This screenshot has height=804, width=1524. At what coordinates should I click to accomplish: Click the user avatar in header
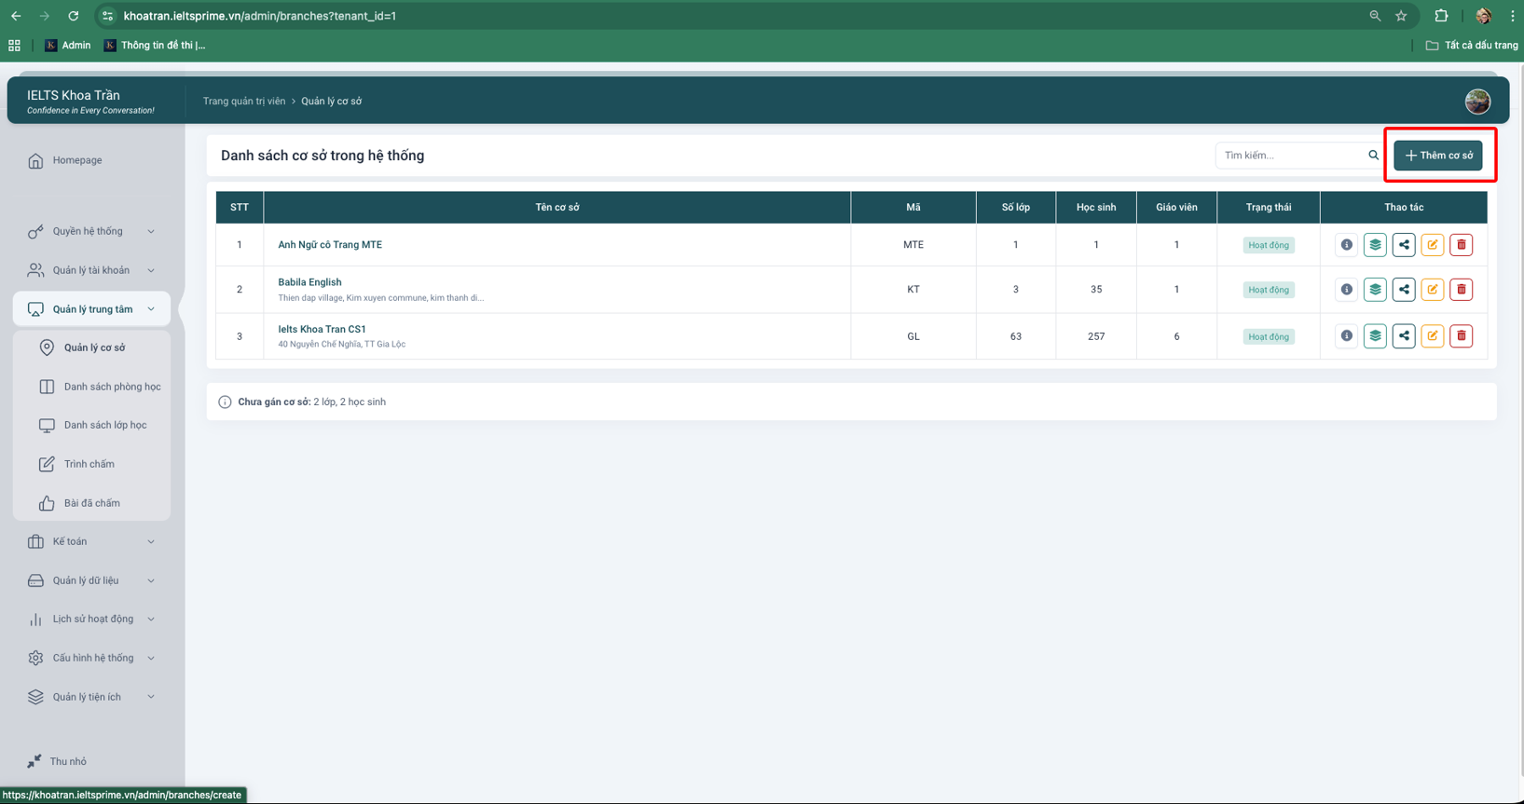[1476, 102]
